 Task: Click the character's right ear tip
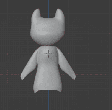[58, 9]
